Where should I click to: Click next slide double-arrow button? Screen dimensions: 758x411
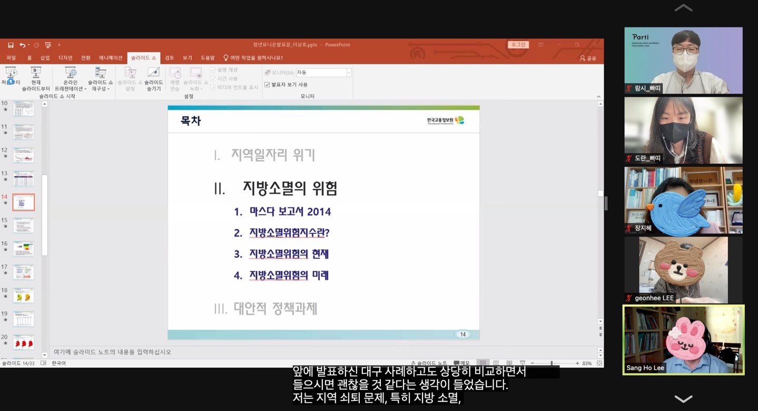click(x=600, y=335)
